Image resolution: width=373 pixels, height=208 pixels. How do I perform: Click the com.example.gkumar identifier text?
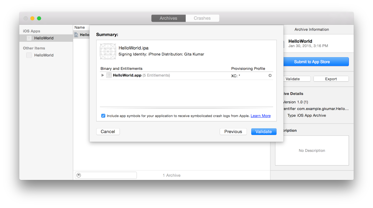coord(323,109)
